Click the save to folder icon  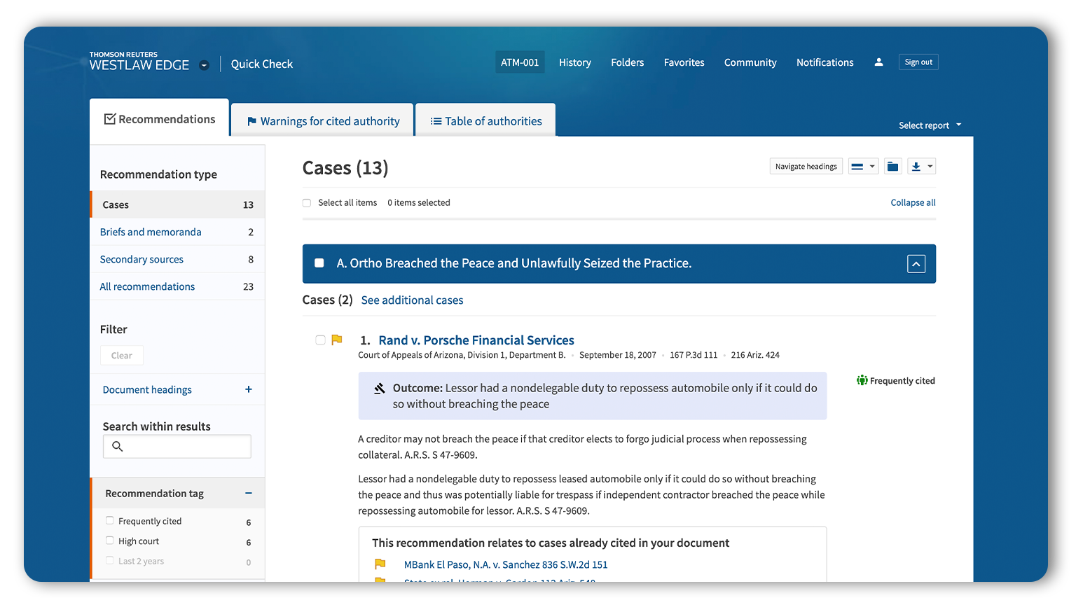tap(892, 167)
